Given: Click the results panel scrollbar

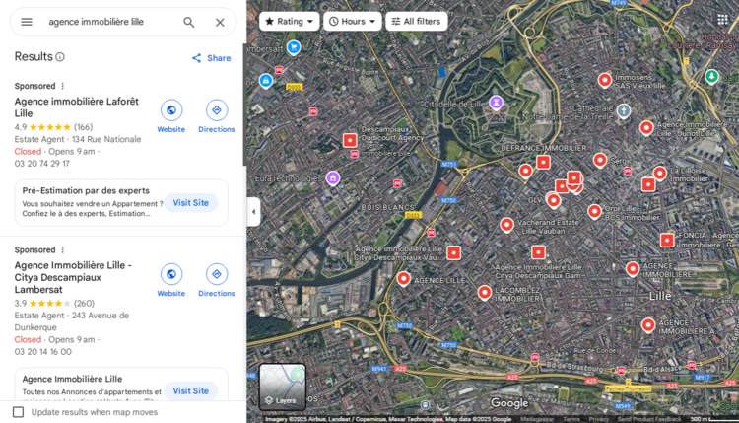Looking at the screenshot, I should pyautogui.click(x=244, y=104).
